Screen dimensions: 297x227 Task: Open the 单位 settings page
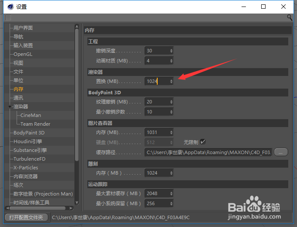pos(18,80)
